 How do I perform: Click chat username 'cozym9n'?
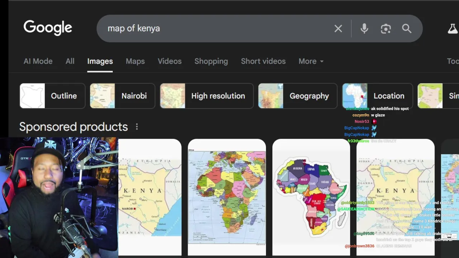click(x=361, y=115)
